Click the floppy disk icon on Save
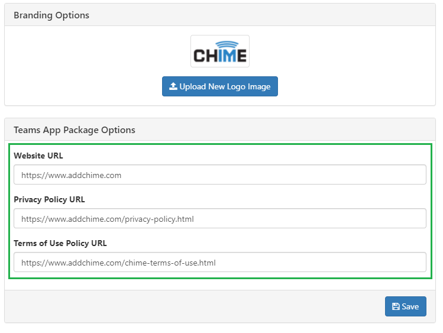 tap(396, 306)
